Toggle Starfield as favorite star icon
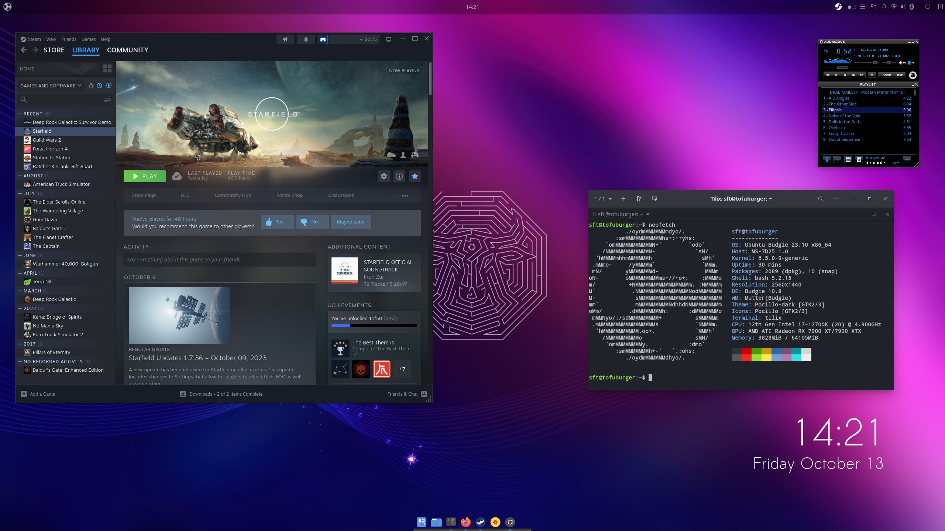This screenshot has height=531, width=945. 415,176
